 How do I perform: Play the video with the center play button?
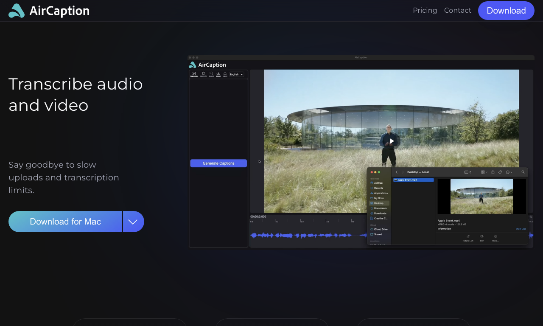click(392, 141)
